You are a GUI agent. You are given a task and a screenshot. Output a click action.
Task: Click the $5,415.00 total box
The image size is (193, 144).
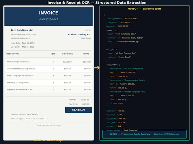(x=79, y=110)
